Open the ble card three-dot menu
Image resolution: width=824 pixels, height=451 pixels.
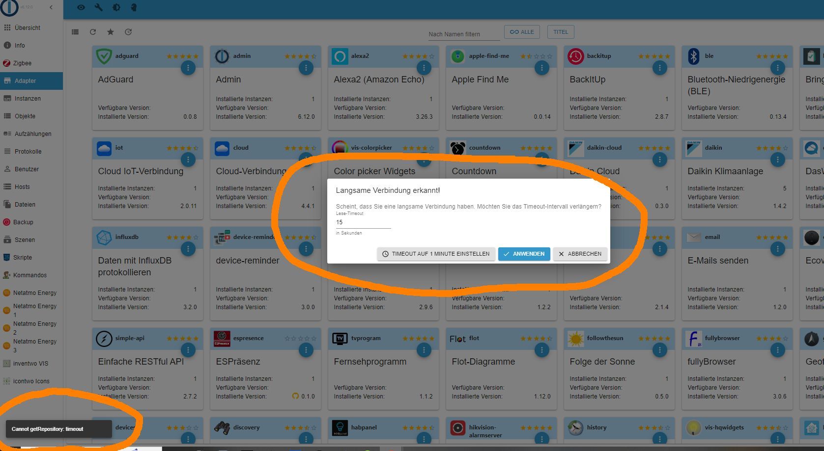pyautogui.click(x=777, y=68)
